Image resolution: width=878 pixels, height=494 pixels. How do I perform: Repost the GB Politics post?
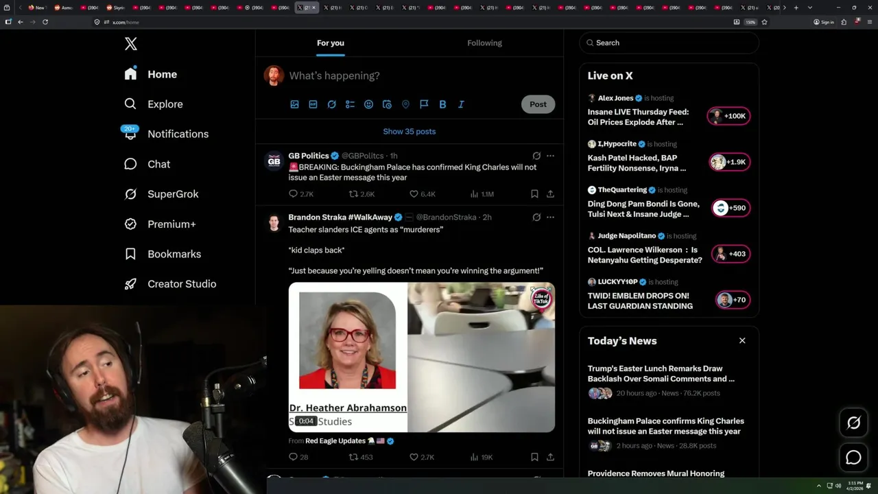pyautogui.click(x=361, y=194)
